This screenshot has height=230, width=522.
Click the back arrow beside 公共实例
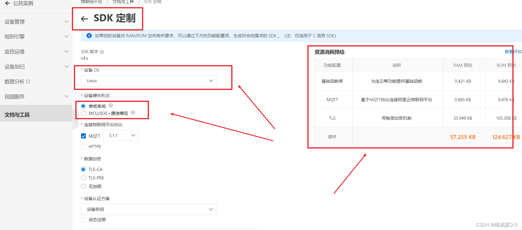click(x=7, y=3)
